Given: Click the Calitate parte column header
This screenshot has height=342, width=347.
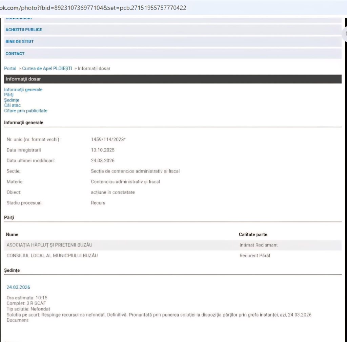Looking at the screenshot, I should coord(253,234).
